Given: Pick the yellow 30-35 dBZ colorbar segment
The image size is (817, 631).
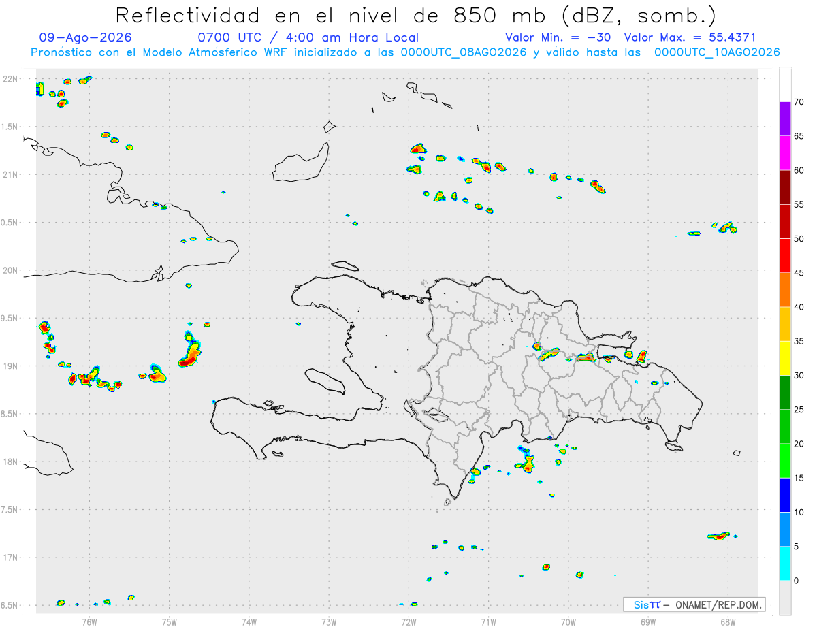Looking at the screenshot, I should point(785,358).
